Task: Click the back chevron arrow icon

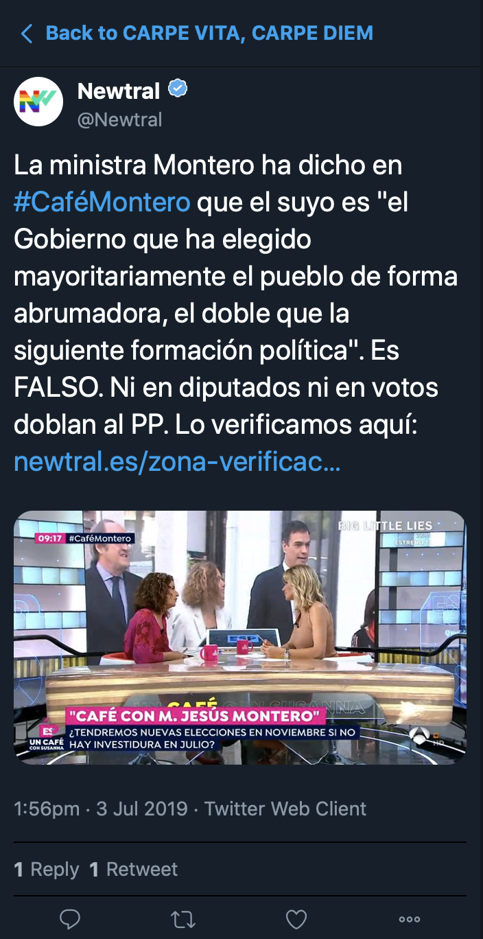Action: coord(27,33)
